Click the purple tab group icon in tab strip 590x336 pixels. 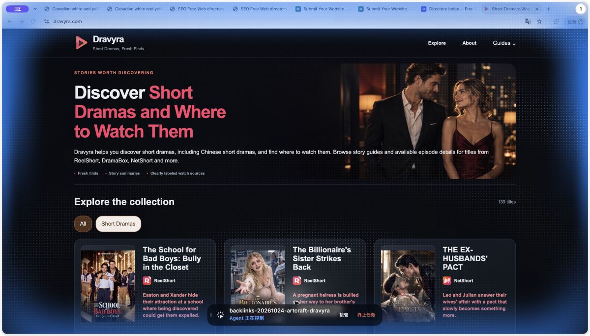point(17,9)
